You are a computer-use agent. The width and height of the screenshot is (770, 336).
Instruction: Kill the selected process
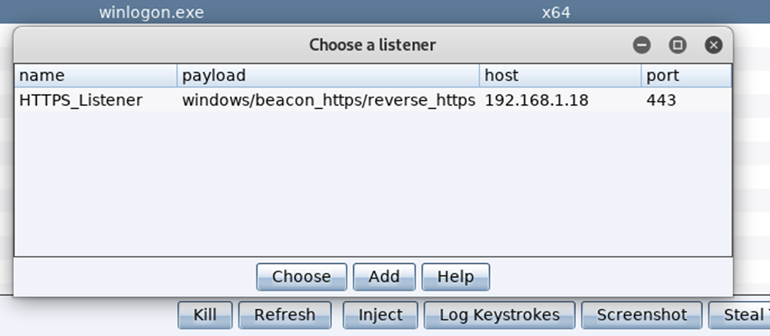tap(205, 315)
